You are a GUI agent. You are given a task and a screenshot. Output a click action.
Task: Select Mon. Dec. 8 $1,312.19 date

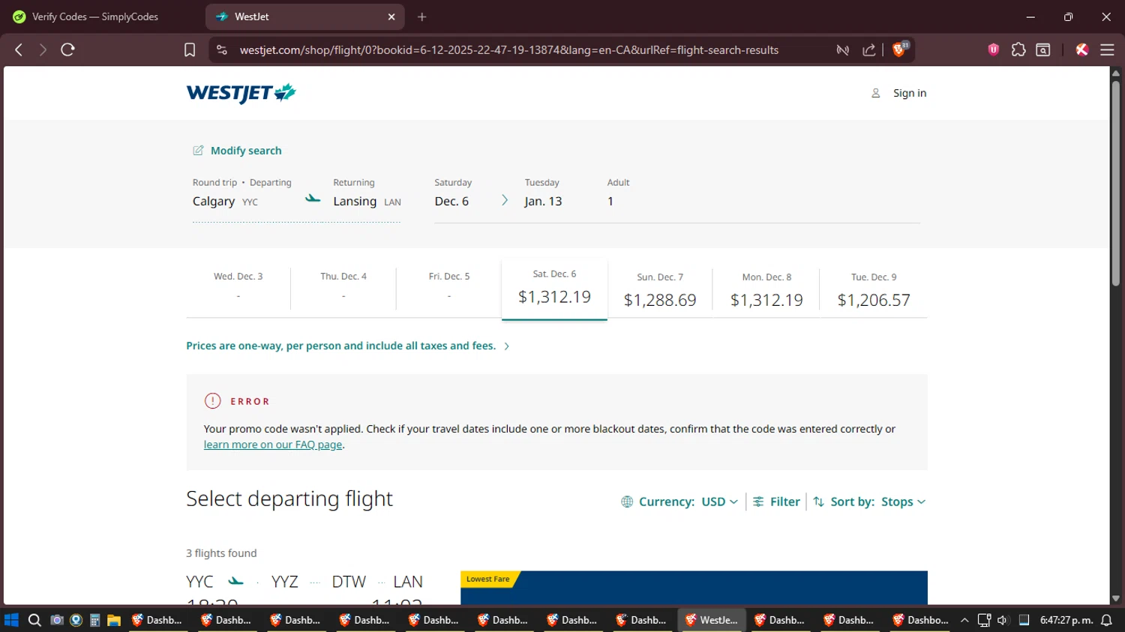[x=766, y=291]
